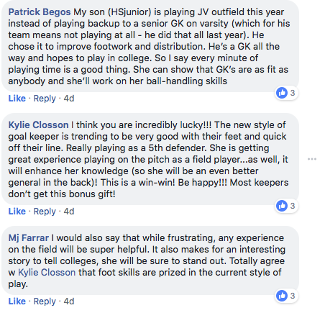Click the 4d timestamp under Patrick's comment

[69, 99]
